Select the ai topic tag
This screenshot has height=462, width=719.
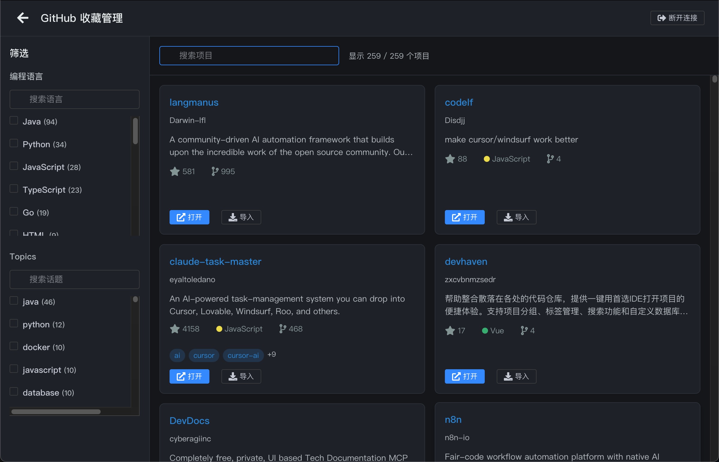[177, 355]
